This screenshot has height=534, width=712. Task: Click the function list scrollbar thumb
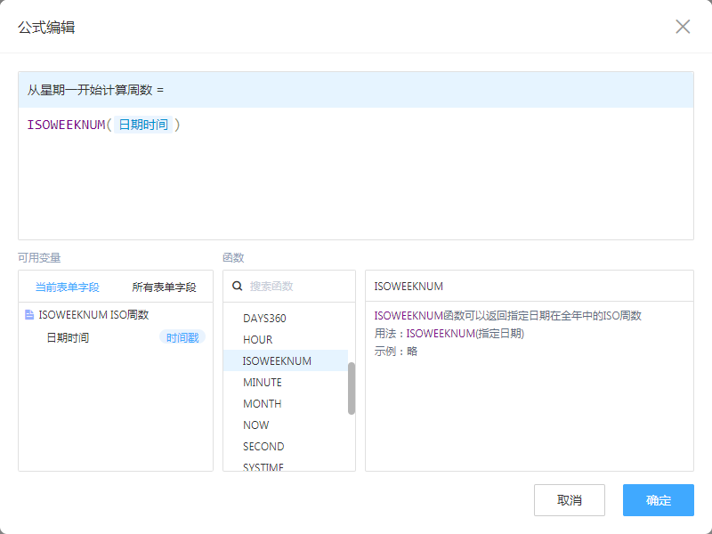(x=352, y=388)
